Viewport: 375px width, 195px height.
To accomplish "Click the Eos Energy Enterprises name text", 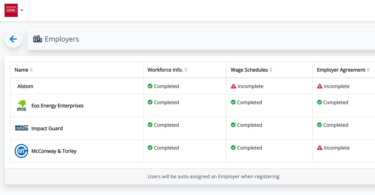I will click(x=57, y=105).
